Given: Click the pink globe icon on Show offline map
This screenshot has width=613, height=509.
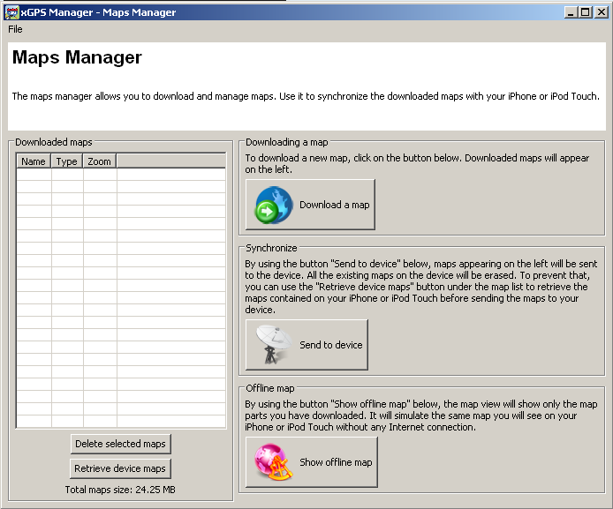Looking at the screenshot, I should [x=273, y=461].
